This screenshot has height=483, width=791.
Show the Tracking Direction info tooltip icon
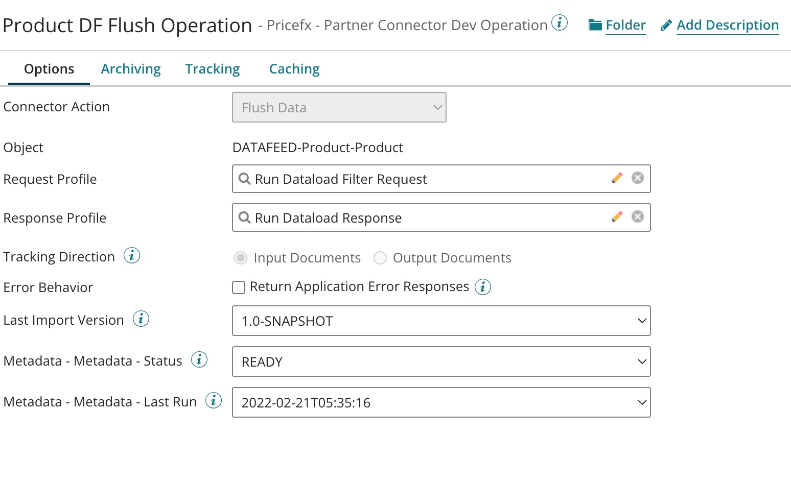tap(132, 255)
